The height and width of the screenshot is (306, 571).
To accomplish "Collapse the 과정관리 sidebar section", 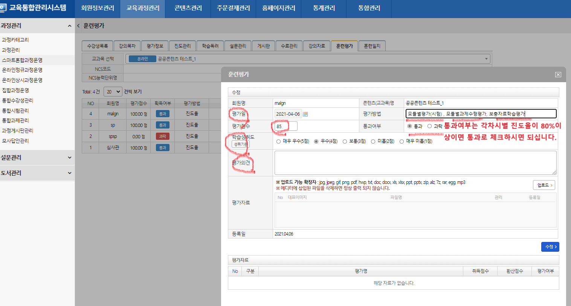I will (x=69, y=26).
